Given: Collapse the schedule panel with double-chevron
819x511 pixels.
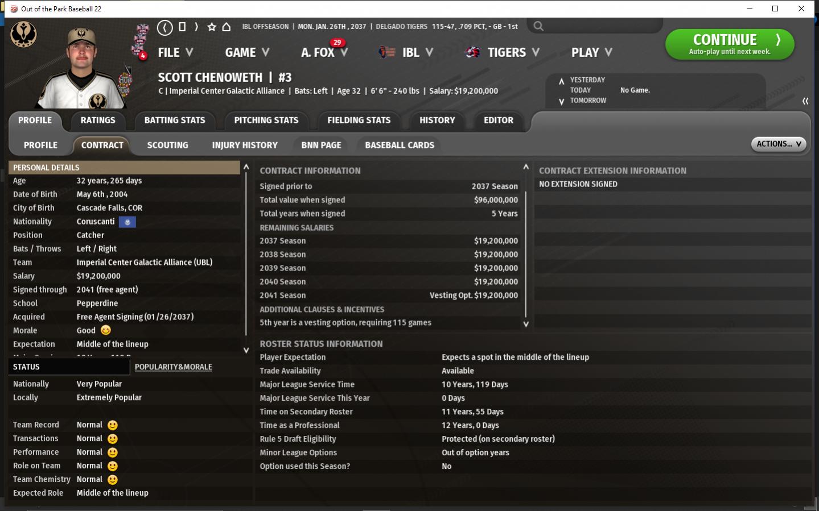Looking at the screenshot, I should click(805, 101).
